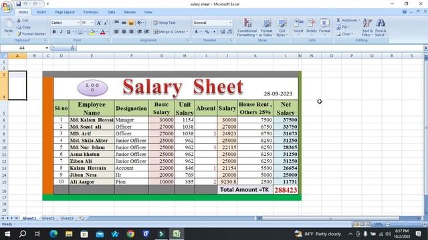Decrease font size with Shrink Font

[x=106, y=23]
